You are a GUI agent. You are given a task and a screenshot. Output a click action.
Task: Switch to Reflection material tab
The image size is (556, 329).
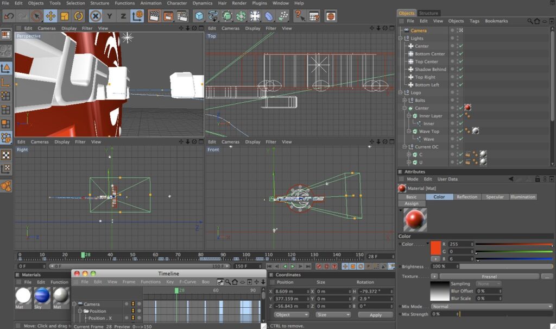[467, 197]
